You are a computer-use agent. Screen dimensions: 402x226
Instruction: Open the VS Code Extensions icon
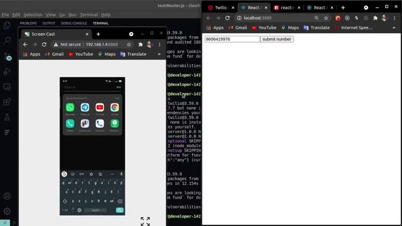click(x=7, y=102)
